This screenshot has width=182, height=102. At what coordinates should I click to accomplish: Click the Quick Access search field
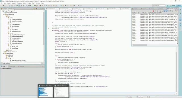[159, 6]
